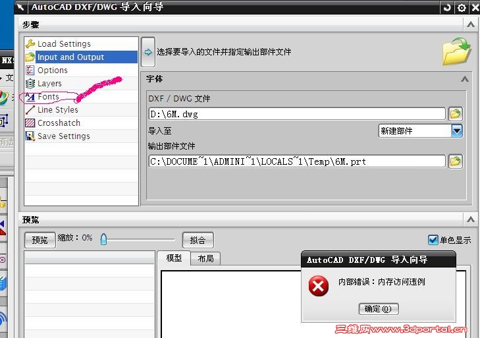Click the 拟合 fit button
The image size is (480, 338).
[x=198, y=240]
